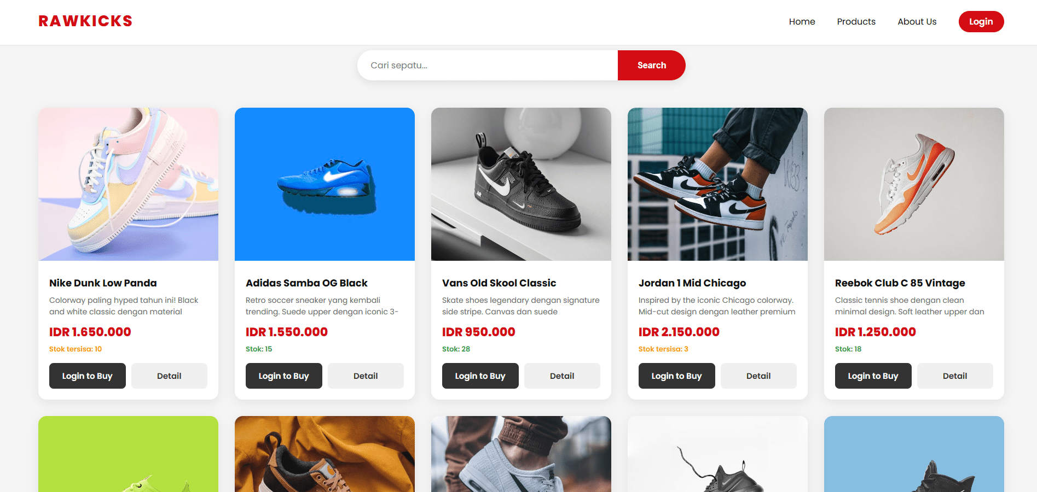View Detail for Nike Dunk Low Panda
The height and width of the screenshot is (492, 1037).
[169, 376]
